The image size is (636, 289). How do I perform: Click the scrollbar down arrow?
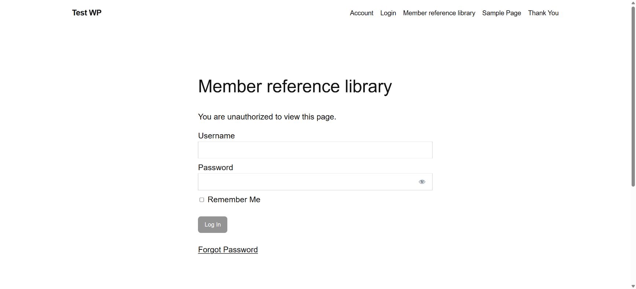pyautogui.click(x=633, y=286)
